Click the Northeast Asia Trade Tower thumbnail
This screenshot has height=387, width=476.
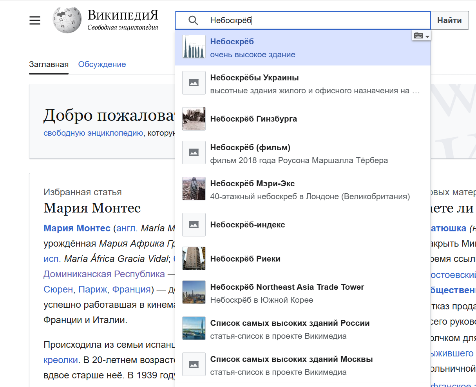pyautogui.click(x=194, y=292)
